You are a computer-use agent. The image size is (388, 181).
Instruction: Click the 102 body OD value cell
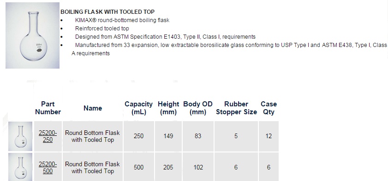click(x=198, y=168)
